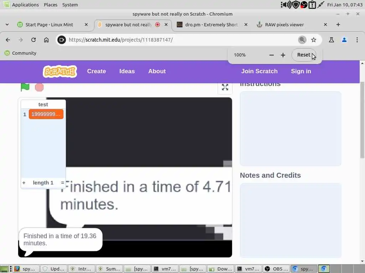365x273 pixels.
Task: Reset zoom level to default
Action: pos(304,55)
